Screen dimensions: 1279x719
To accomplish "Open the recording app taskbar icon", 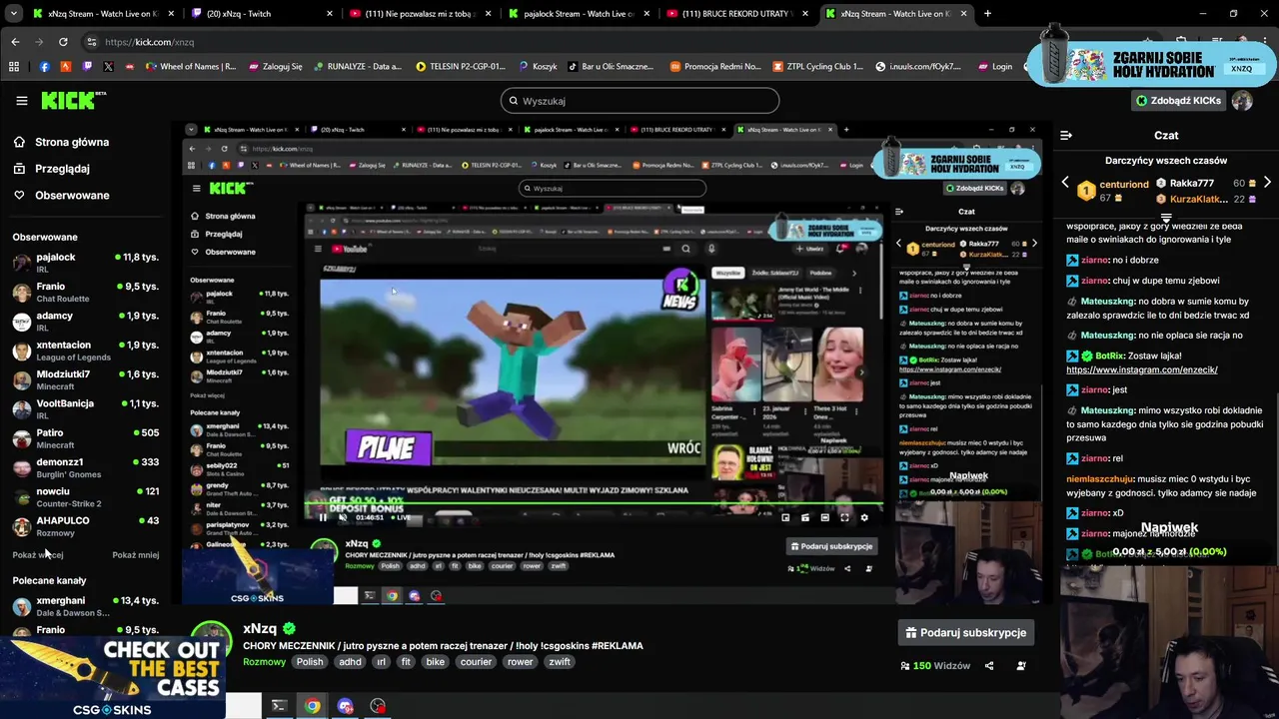I will [x=378, y=706].
